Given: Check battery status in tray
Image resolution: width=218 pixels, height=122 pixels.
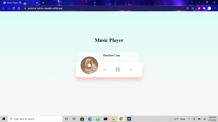Looking at the screenshot, I should point(199,119).
